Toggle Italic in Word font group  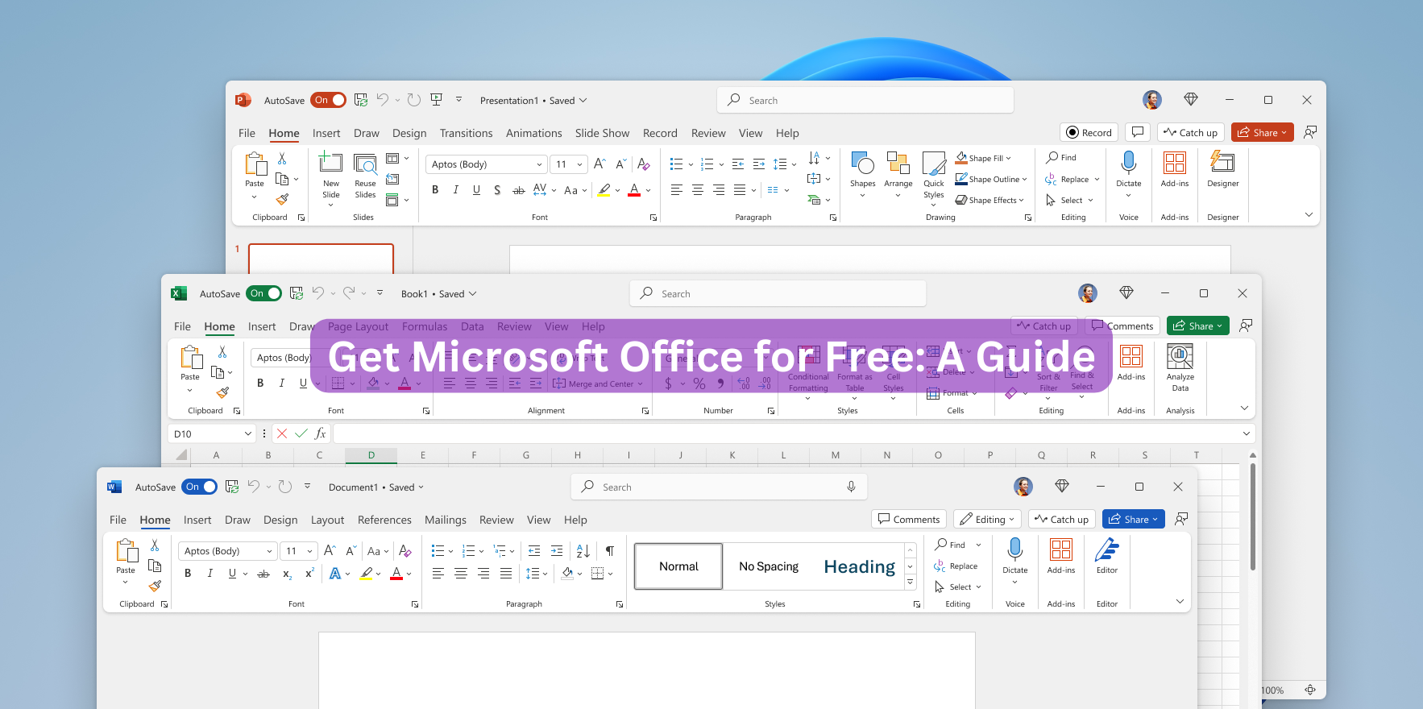click(x=210, y=574)
